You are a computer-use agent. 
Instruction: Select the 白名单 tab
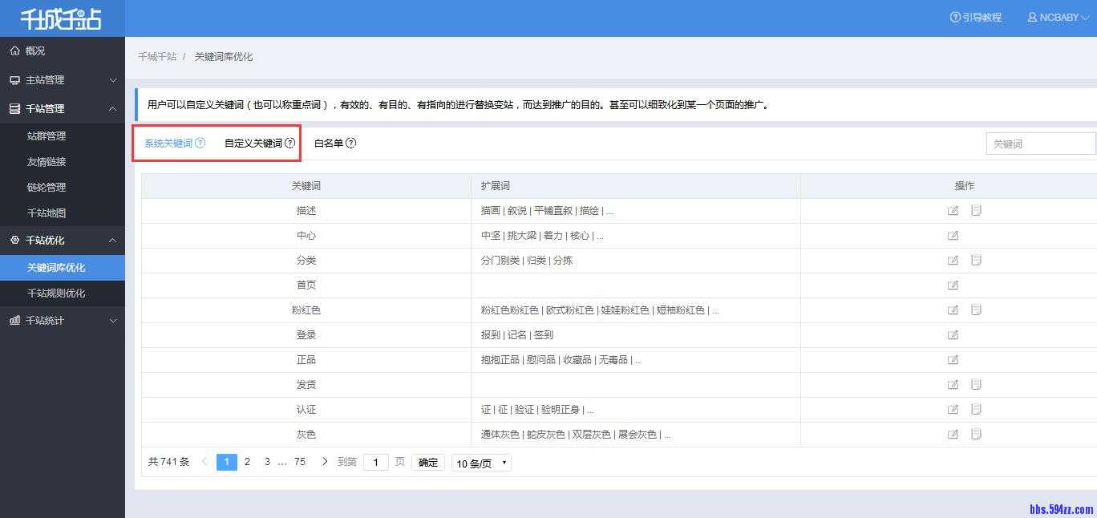coord(330,143)
